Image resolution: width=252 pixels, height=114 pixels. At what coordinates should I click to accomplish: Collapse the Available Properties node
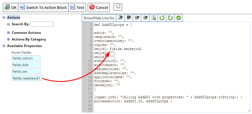point(4,46)
